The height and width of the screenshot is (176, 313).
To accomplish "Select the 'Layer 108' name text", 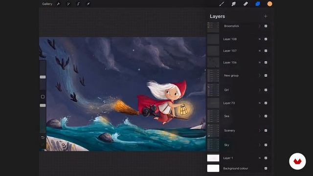I will click(230, 39).
